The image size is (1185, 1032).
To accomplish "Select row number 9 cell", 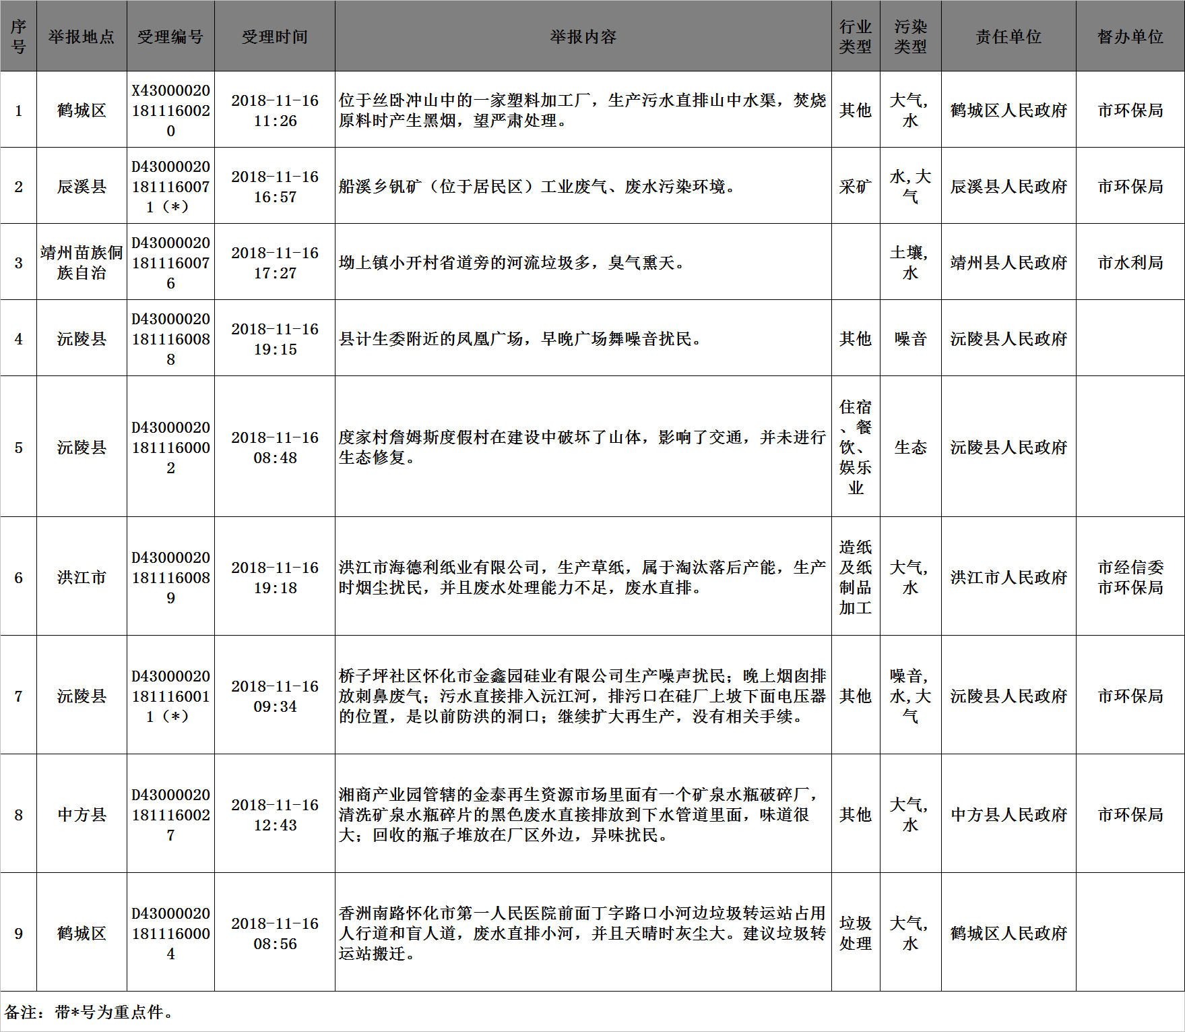I will (18, 933).
